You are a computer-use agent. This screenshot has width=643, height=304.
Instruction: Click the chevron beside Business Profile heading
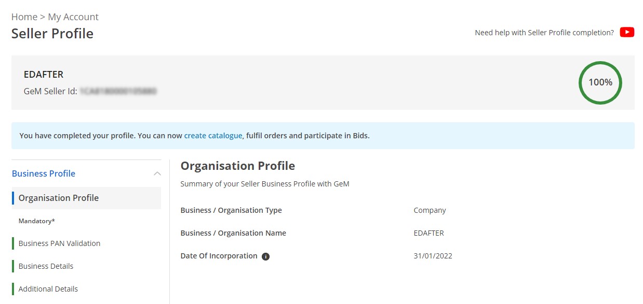point(157,173)
